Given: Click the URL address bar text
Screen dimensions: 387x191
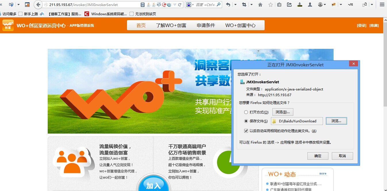Looking at the screenshot, I should 83,5.
